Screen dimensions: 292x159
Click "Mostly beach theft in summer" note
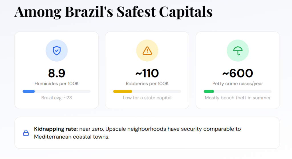238,98
